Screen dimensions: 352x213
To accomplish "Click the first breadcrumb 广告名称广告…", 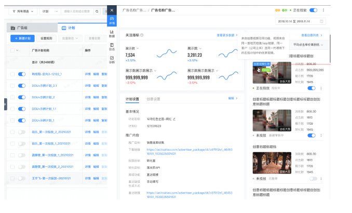I will click(x=134, y=10).
